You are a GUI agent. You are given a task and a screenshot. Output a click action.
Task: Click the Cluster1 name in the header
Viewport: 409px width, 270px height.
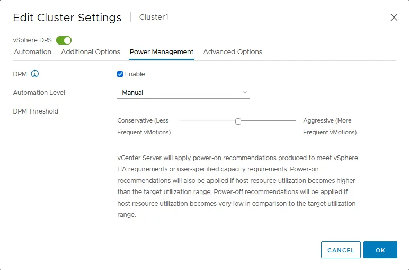coord(154,18)
